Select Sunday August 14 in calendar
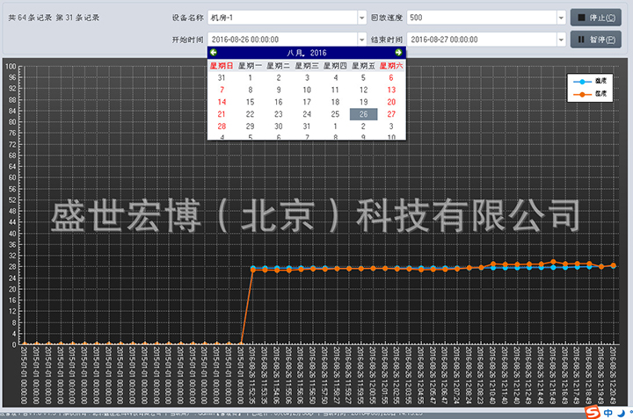Image resolution: width=633 pixels, height=419 pixels. tap(222, 102)
